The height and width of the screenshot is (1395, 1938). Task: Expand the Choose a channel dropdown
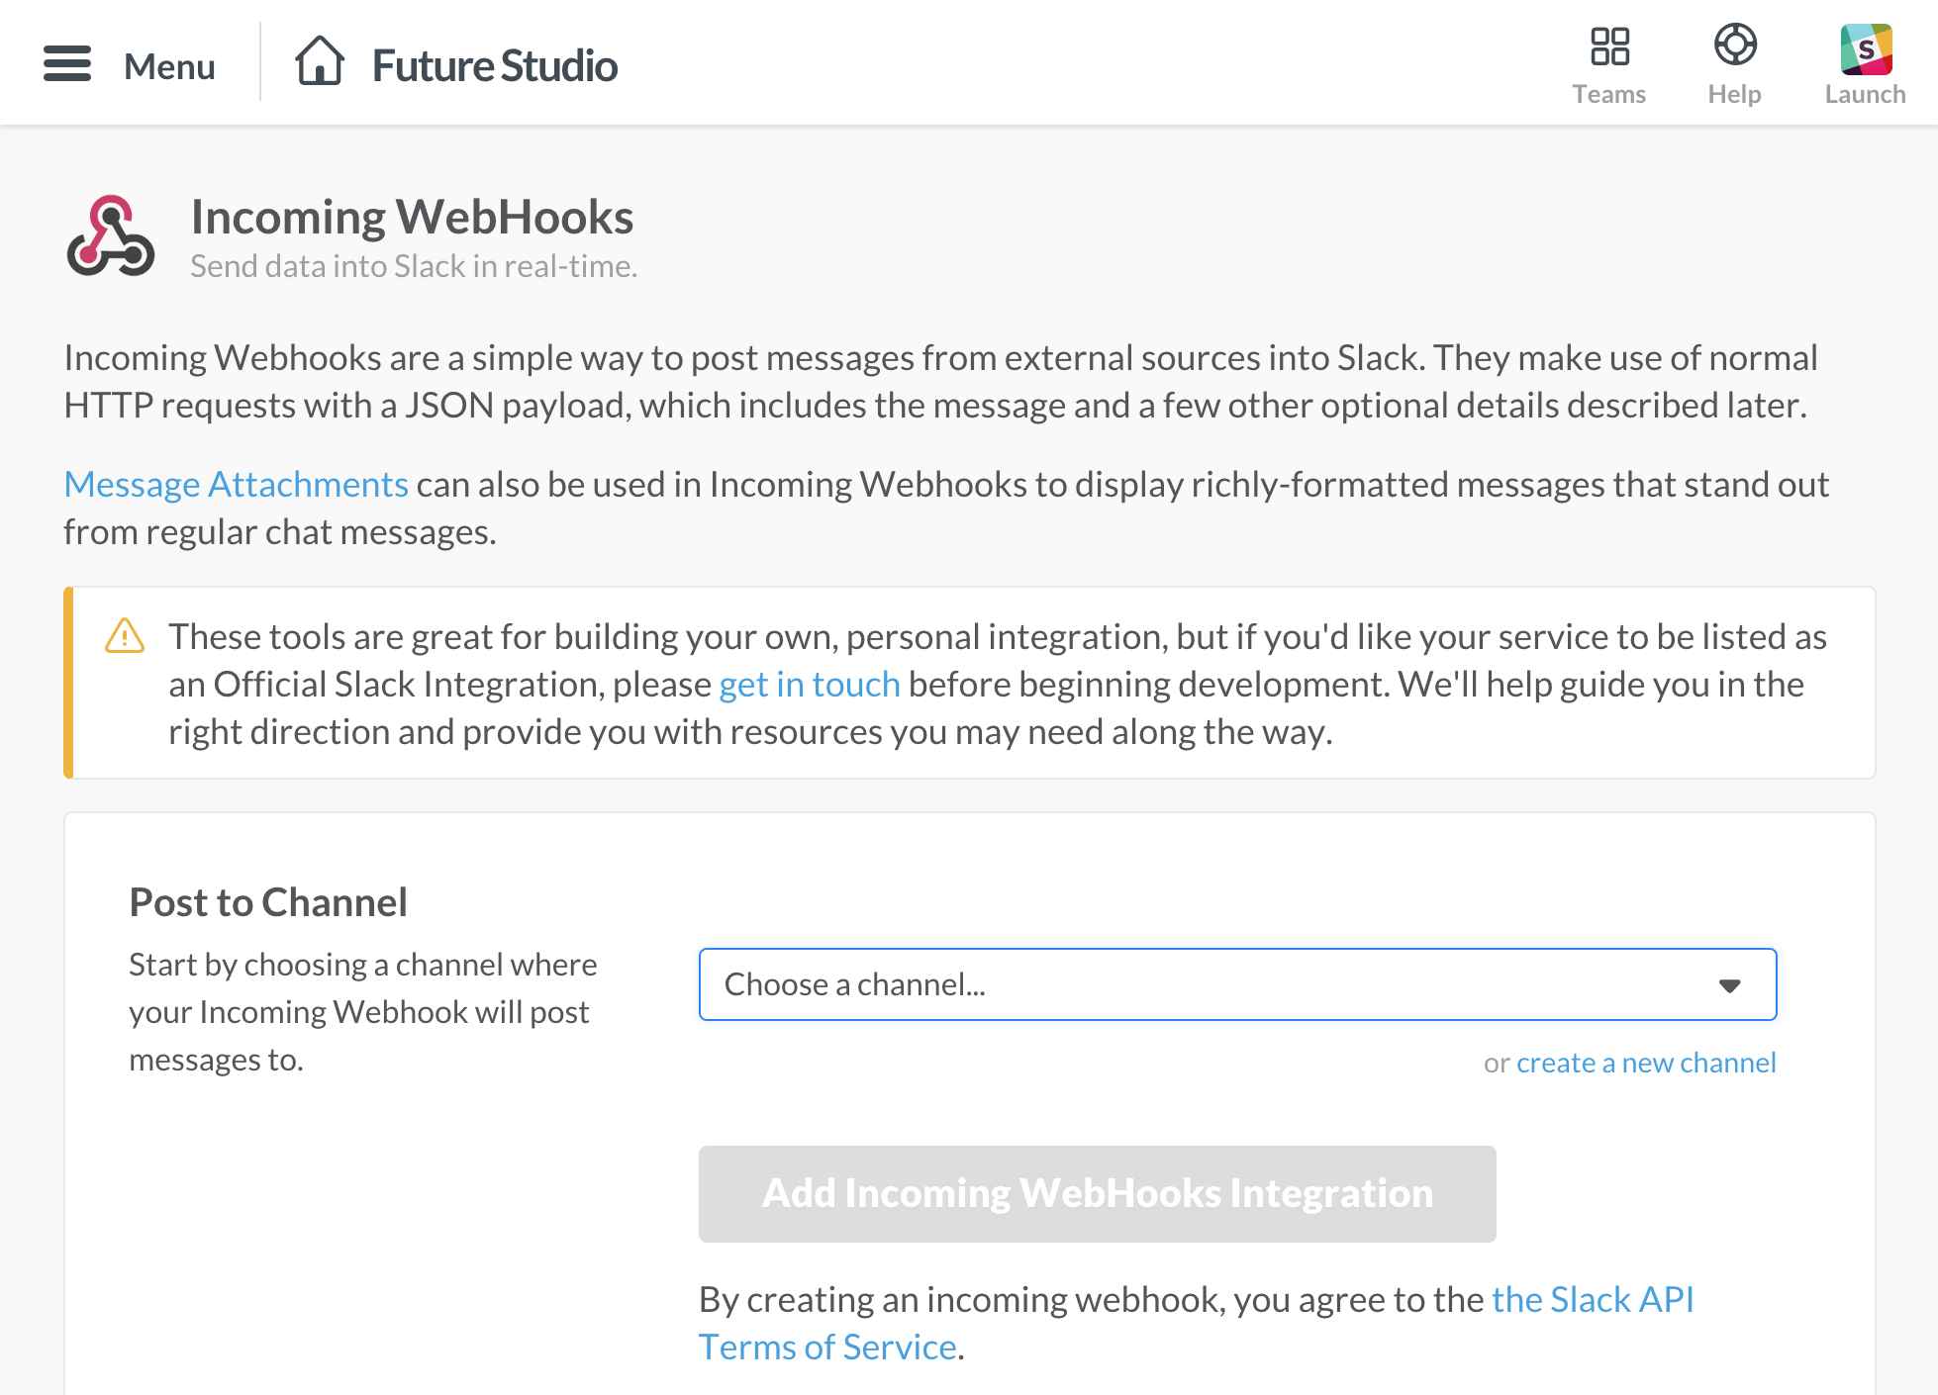coord(1237,984)
